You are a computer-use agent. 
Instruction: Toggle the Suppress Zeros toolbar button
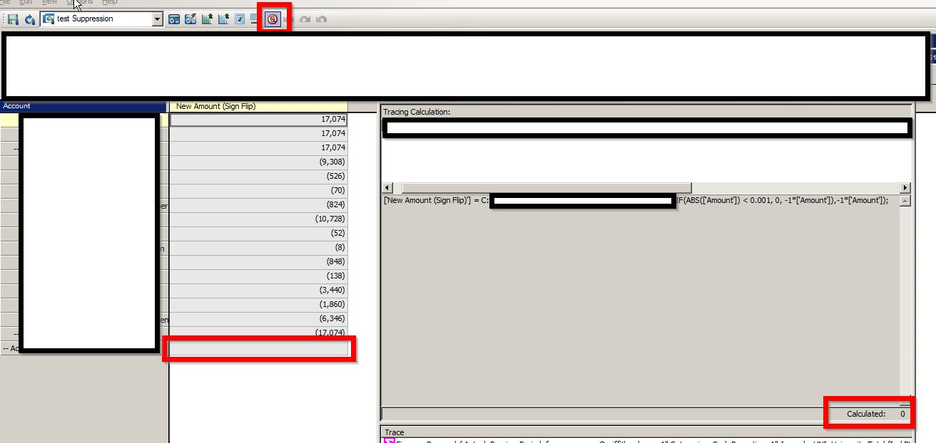pos(273,19)
